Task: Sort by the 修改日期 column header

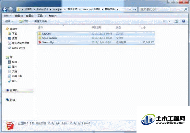Action: pos(96,27)
